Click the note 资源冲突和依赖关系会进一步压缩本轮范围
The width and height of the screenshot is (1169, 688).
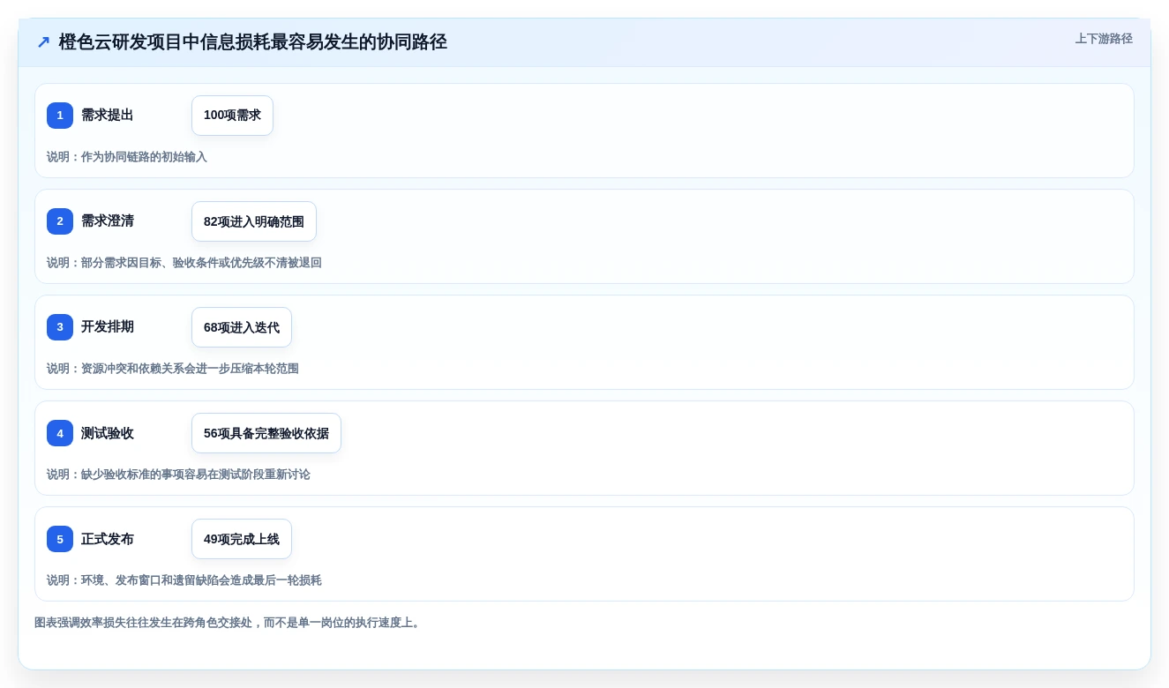click(x=173, y=369)
